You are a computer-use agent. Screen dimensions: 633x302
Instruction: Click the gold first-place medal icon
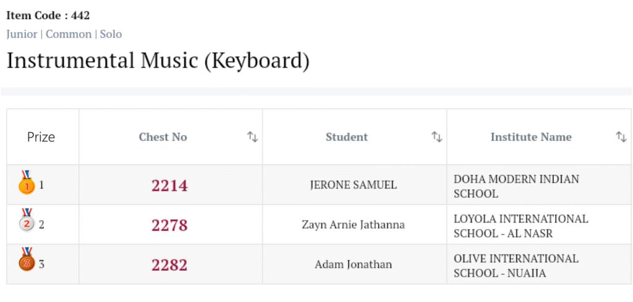[27, 183]
